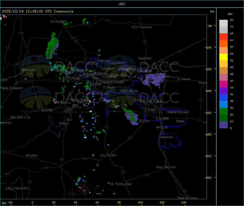The height and width of the screenshot is (206, 244).
Task: Click the green 20-30 dBZ legend swatch
Action: coord(223,111)
